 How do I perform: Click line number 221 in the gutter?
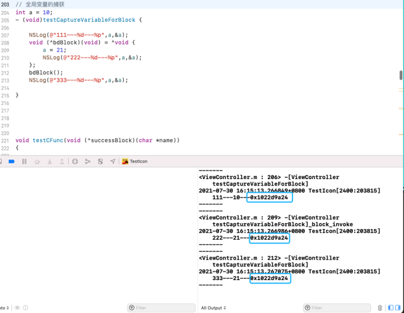(x=5, y=141)
